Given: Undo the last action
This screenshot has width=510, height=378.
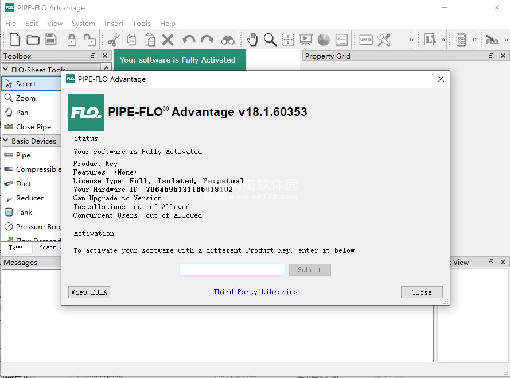Looking at the screenshot, I should pyautogui.click(x=189, y=40).
